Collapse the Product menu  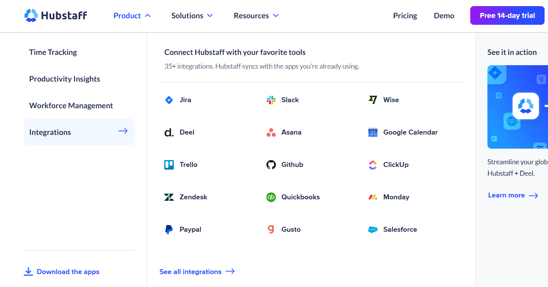pos(132,16)
